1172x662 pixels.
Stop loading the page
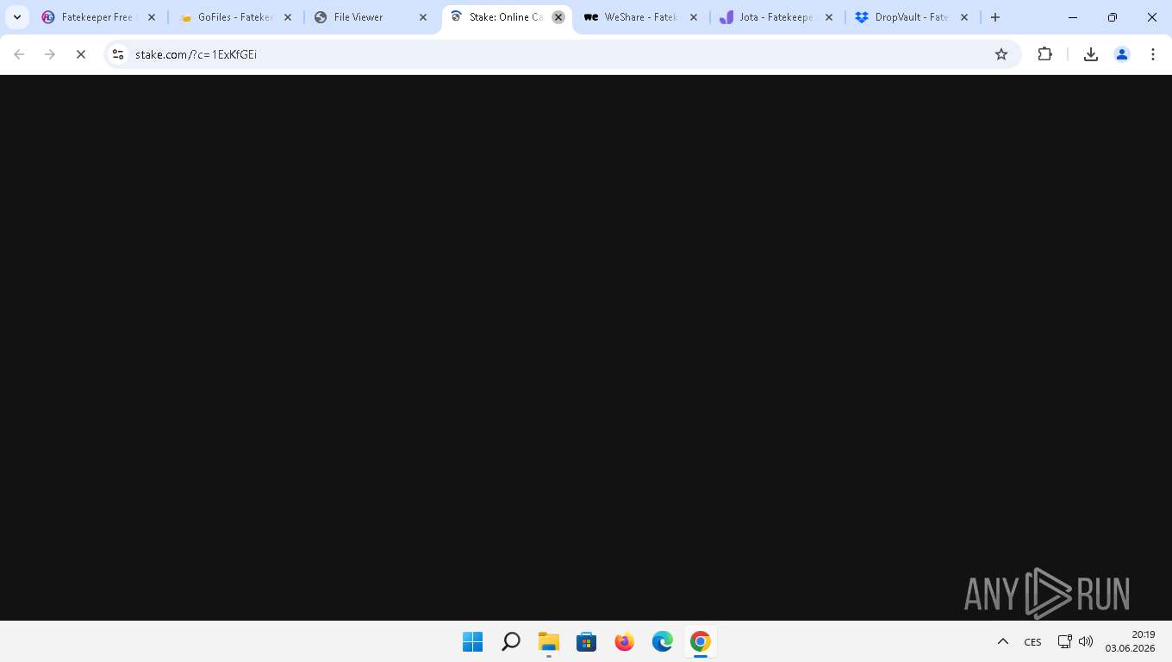coord(81,54)
